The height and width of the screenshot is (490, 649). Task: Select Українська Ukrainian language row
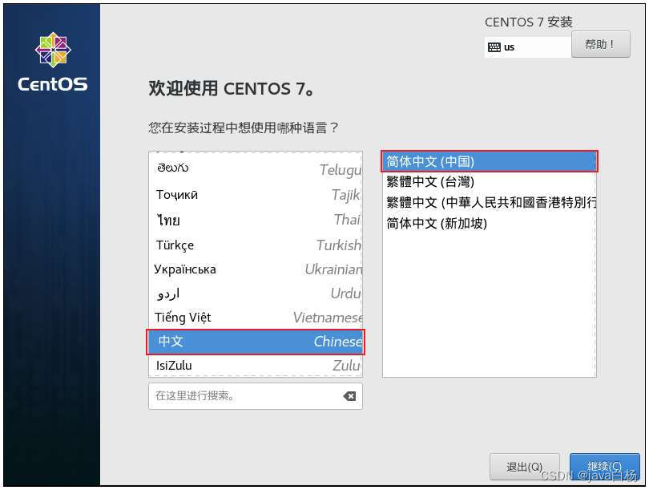[256, 269]
